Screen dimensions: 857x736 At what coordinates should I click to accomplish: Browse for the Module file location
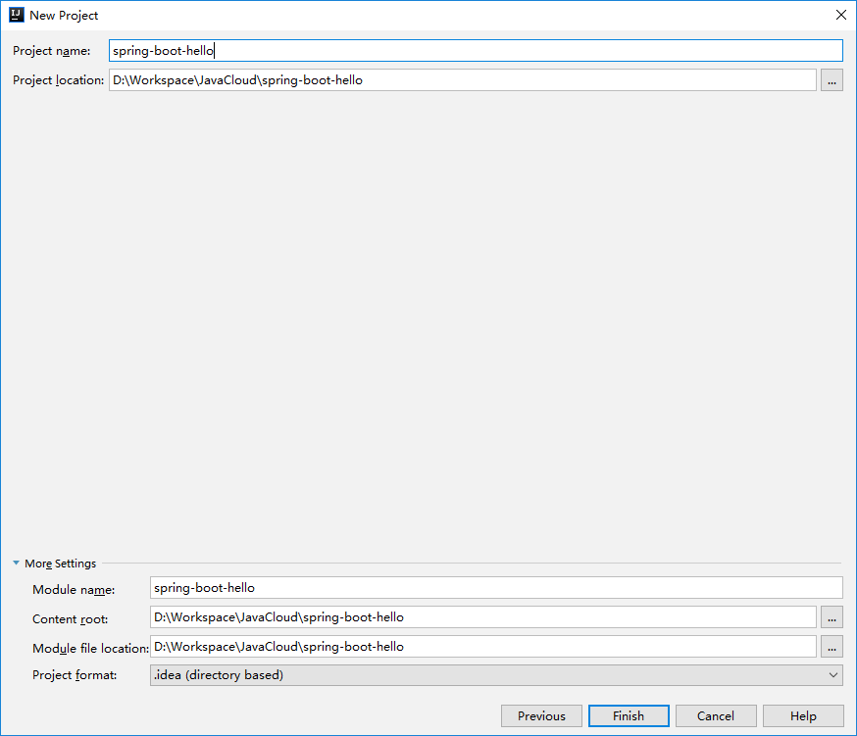[832, 647]
